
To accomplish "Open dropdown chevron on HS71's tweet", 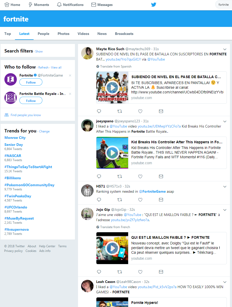I will pyautogui.click(x=225, y=186).
